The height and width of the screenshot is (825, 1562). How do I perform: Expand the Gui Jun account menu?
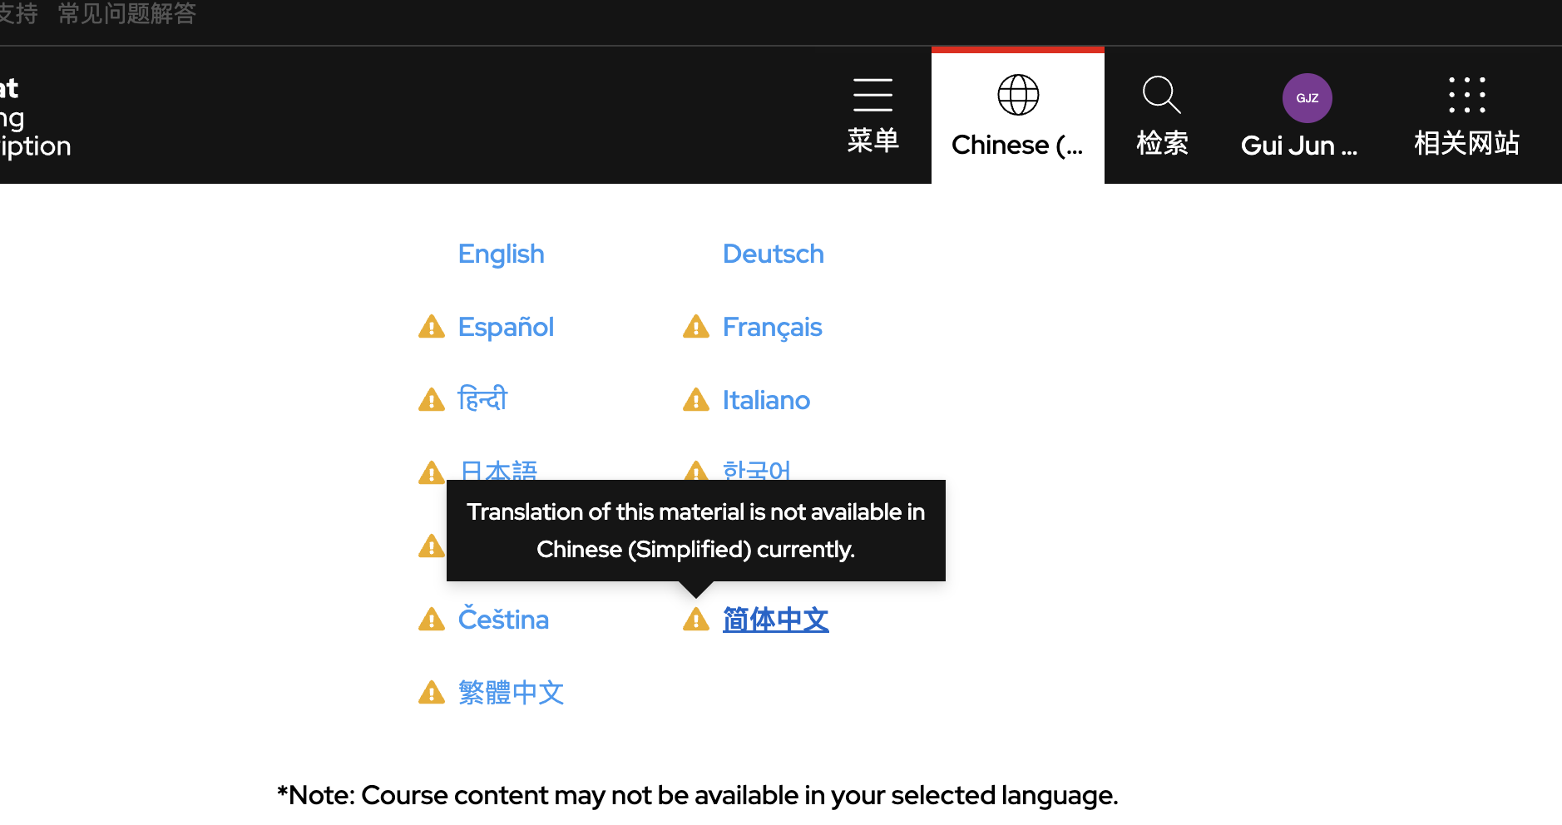(1298, 146)
